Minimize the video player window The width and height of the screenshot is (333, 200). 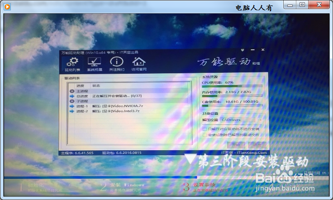[x=290, y=5]
